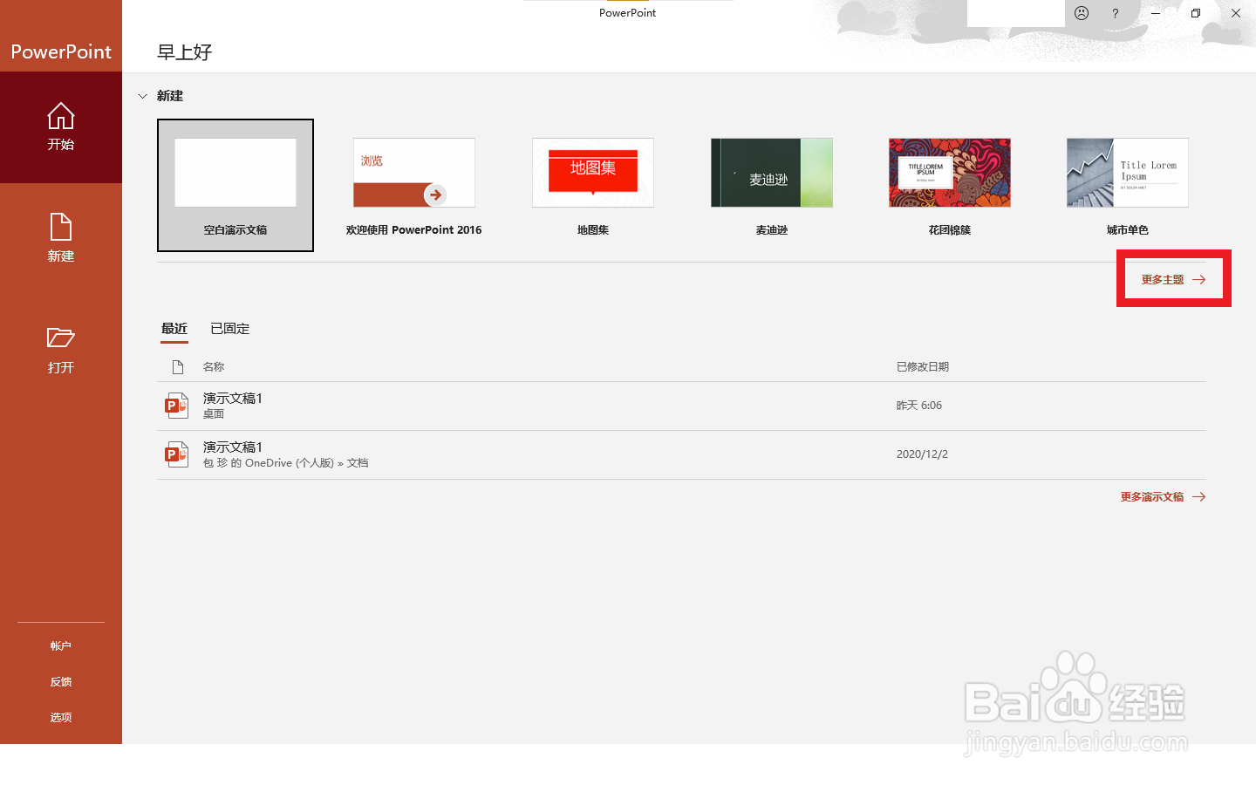The height and width of the screenshot is (785, 1256).
Task: Select the 空白演示文稿 blank template
Action: 235,185
